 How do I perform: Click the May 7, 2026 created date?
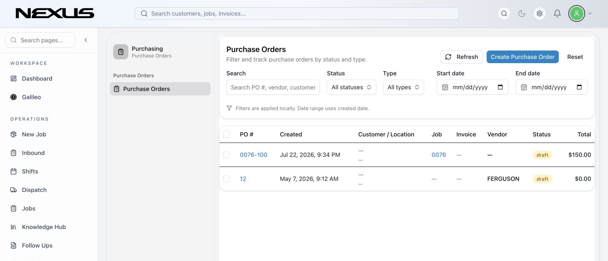309,179
